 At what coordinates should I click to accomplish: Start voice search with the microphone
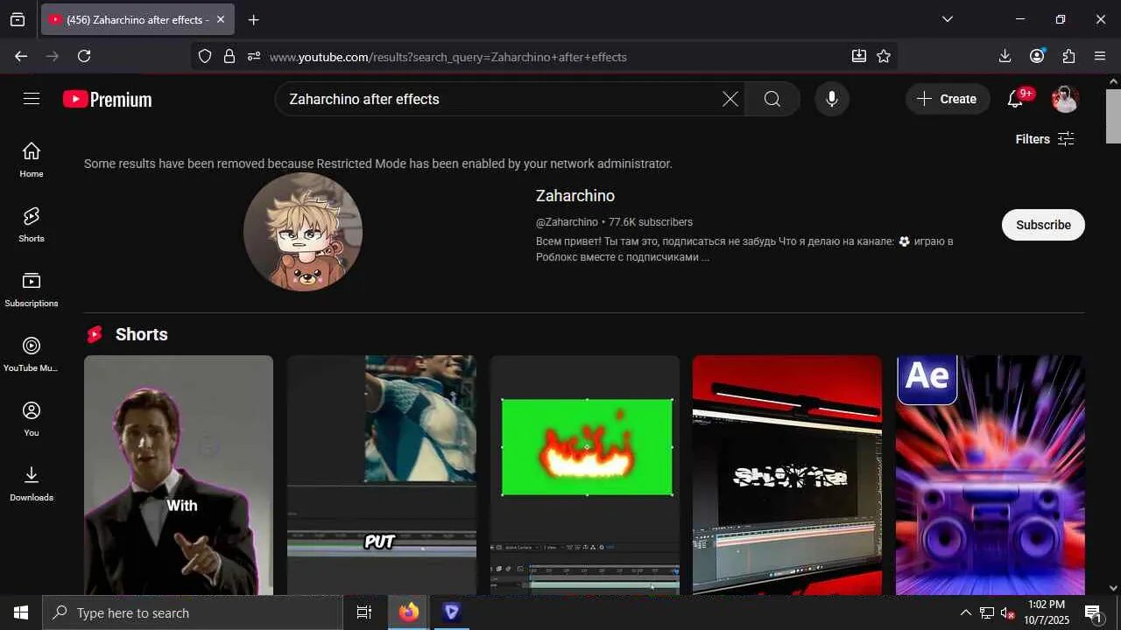click(x=832, y=99)
